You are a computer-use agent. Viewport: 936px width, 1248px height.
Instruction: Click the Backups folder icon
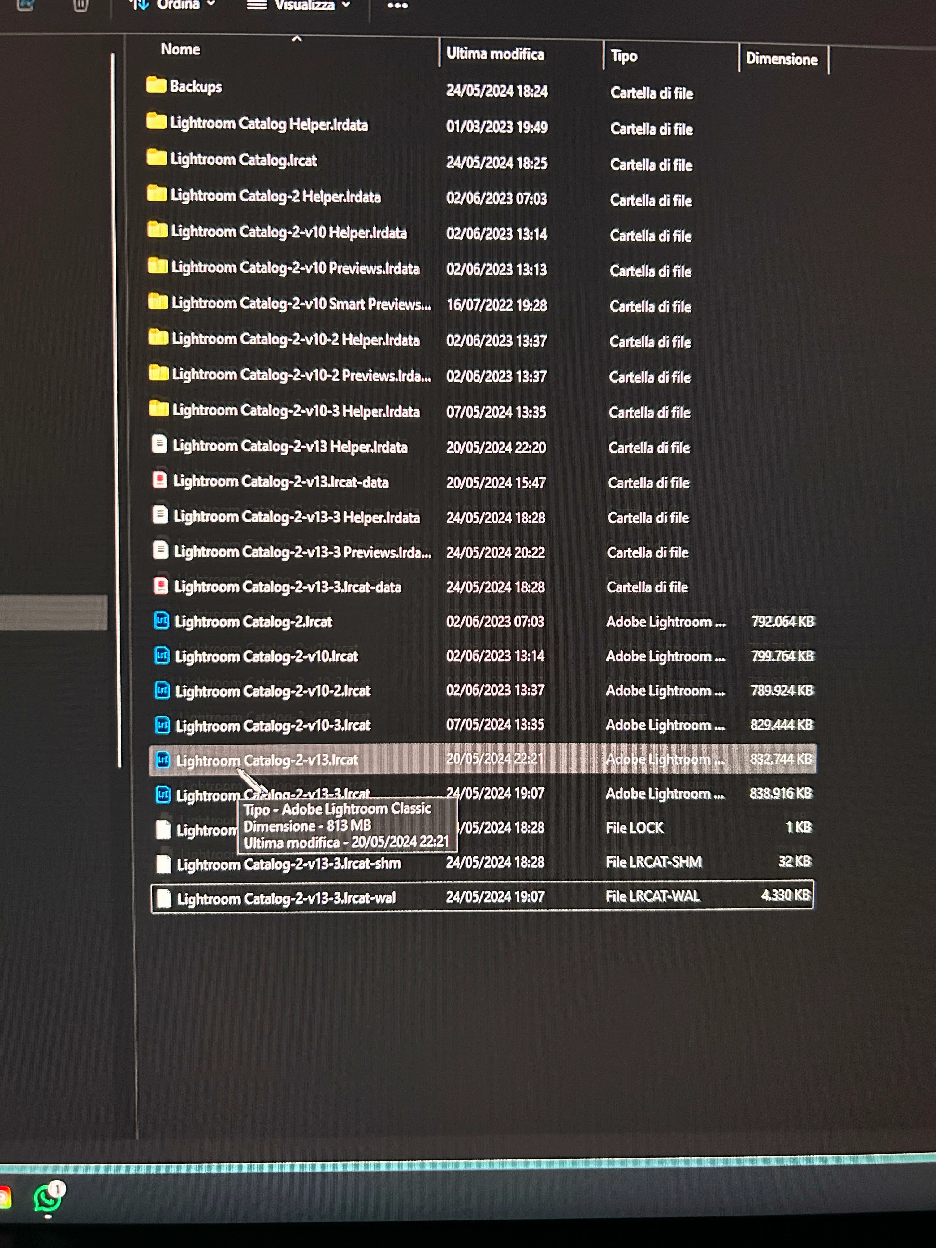(x=156, y=85)
